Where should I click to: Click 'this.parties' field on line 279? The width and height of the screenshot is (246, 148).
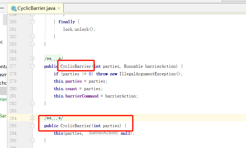[x=68, y=81]
